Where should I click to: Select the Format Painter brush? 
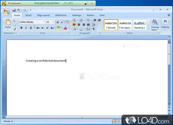pos(14,29)
